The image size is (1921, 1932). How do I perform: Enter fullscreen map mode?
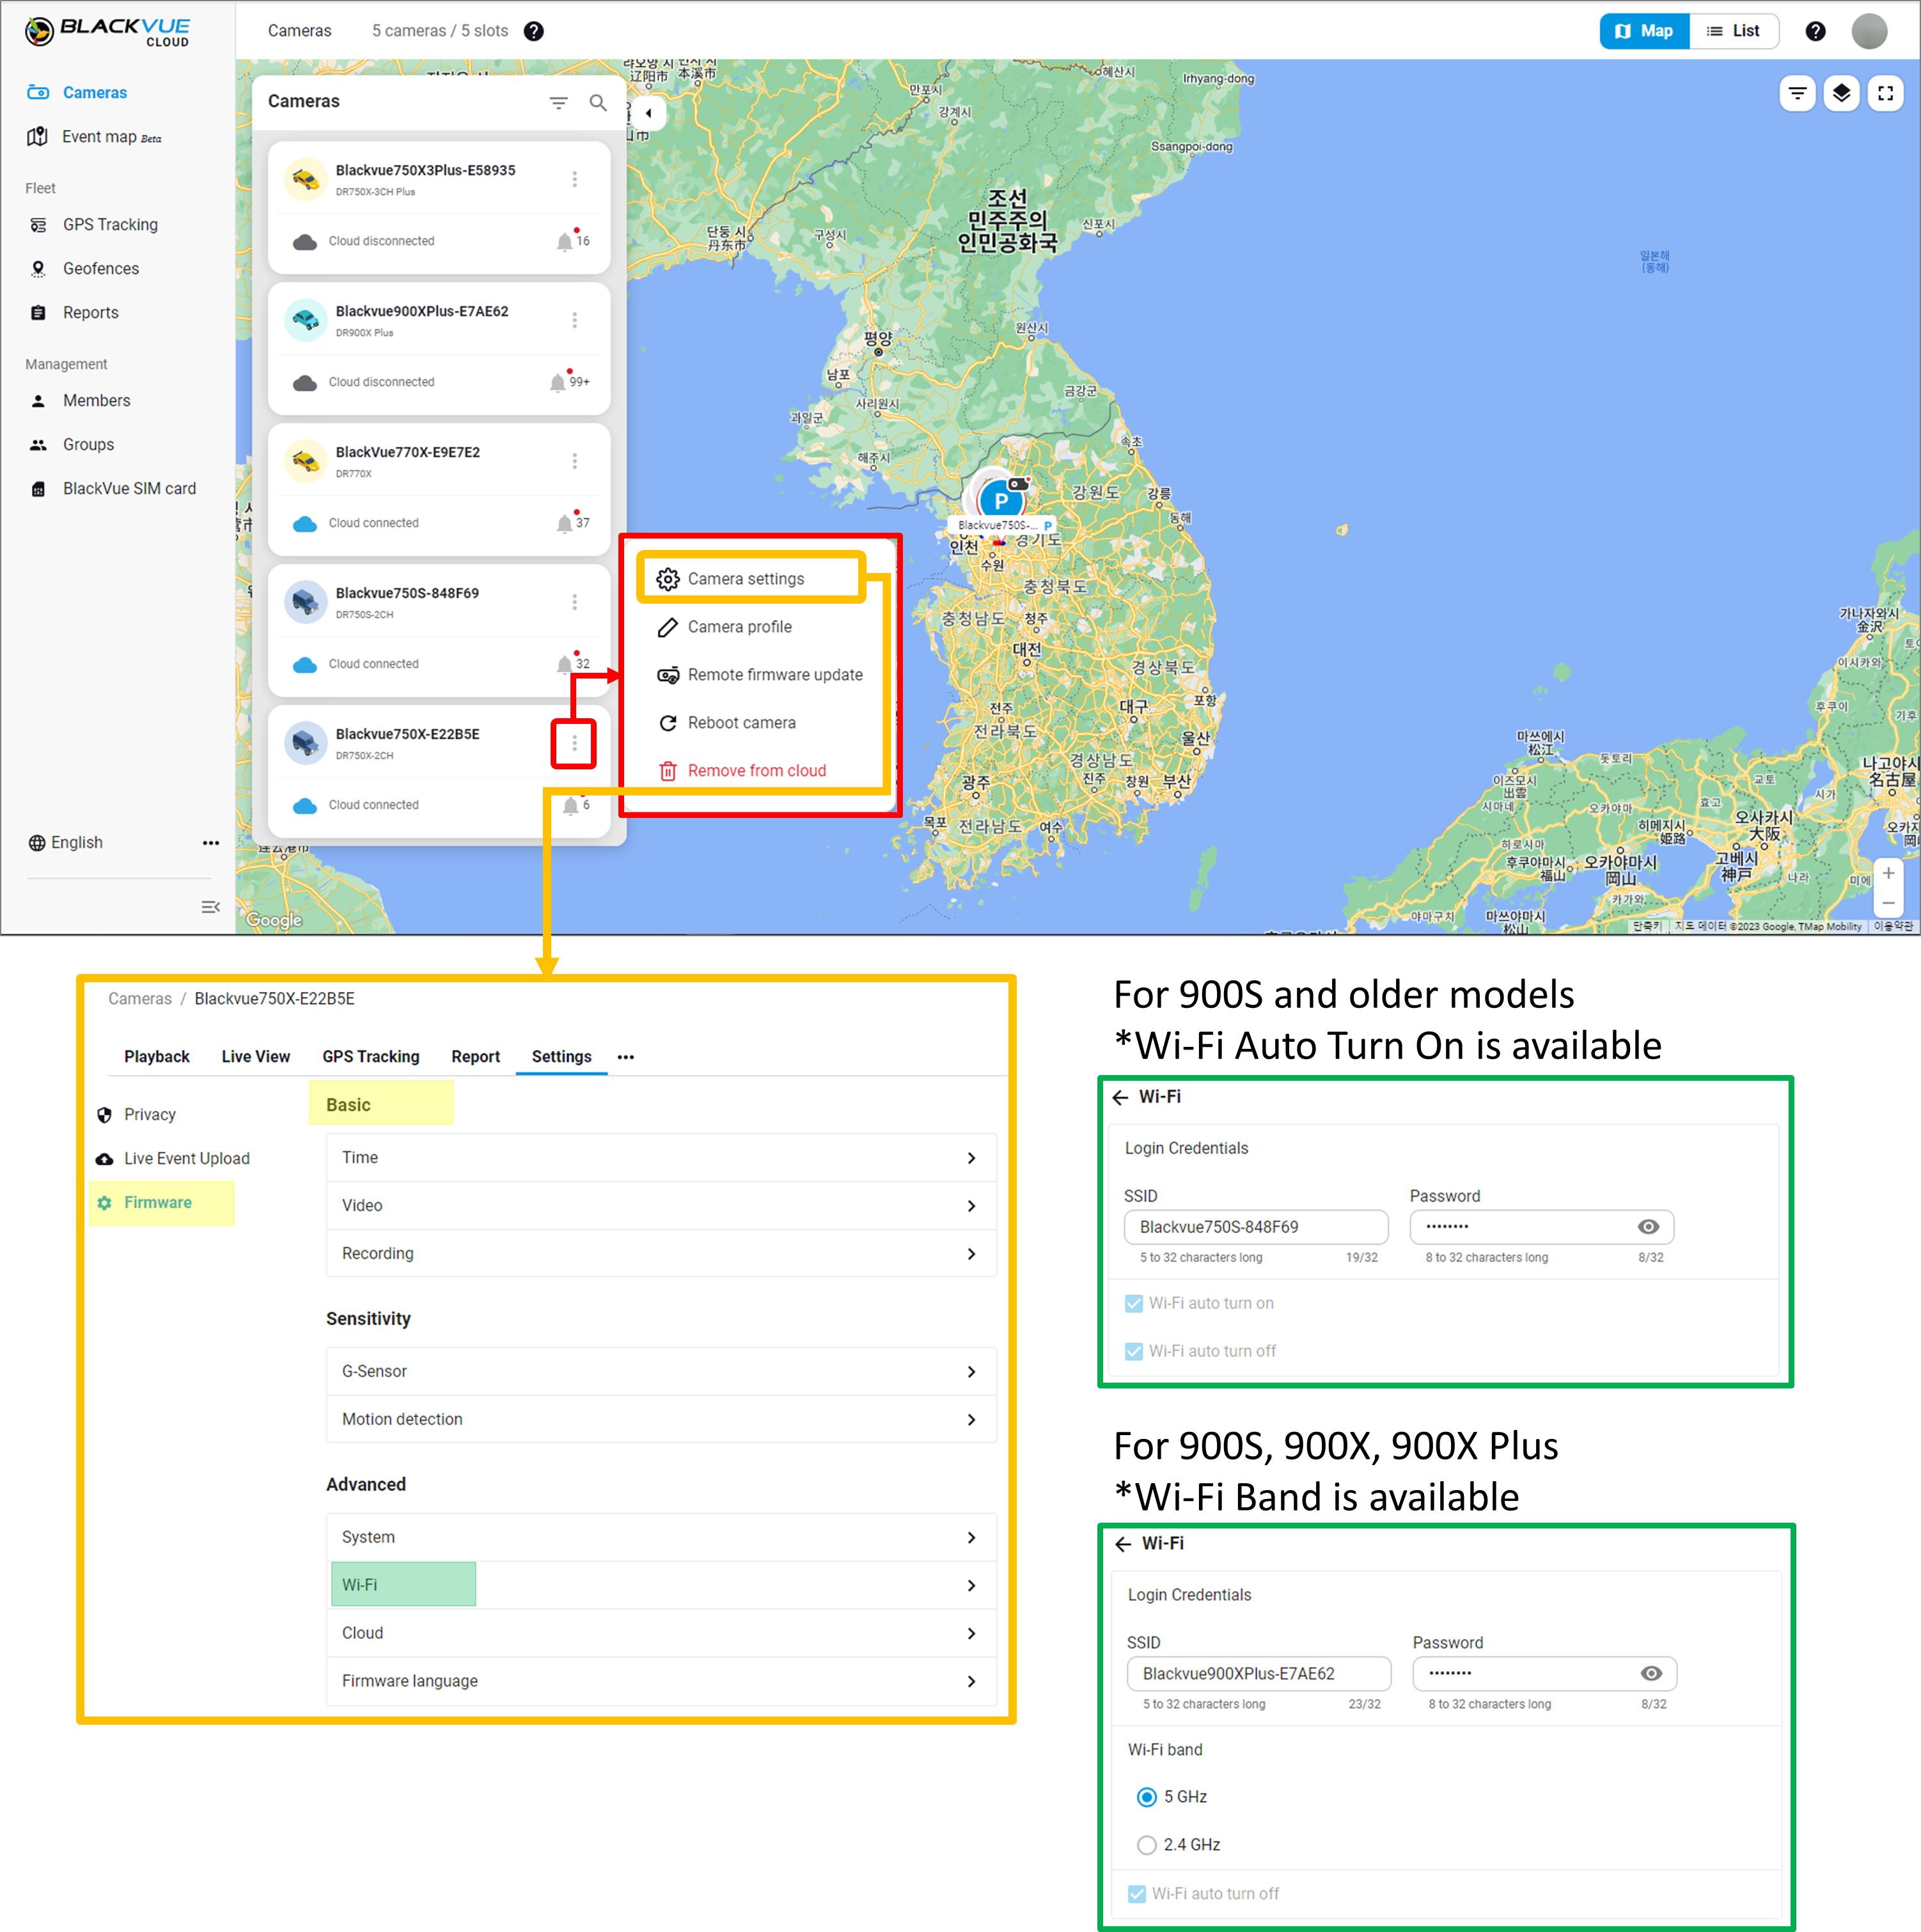pos(1885,93)
